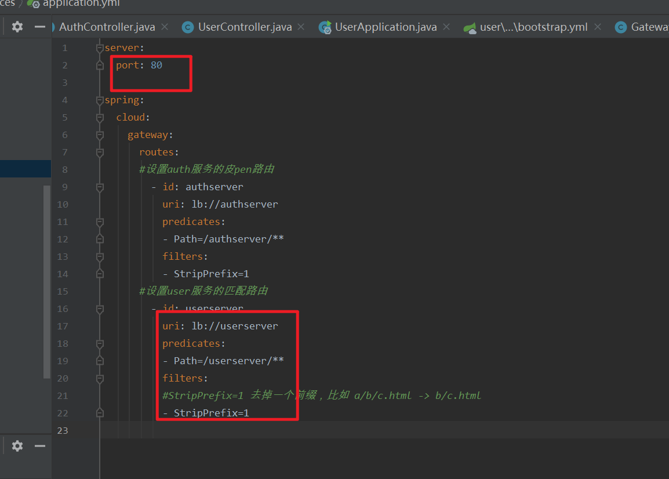Click 'uri: lb://authserver' line

(x=220, y=205)
